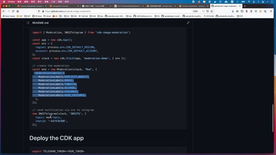Reset the 133% zoom level badge
The image size is (276, 155).
tap(195, 11)
